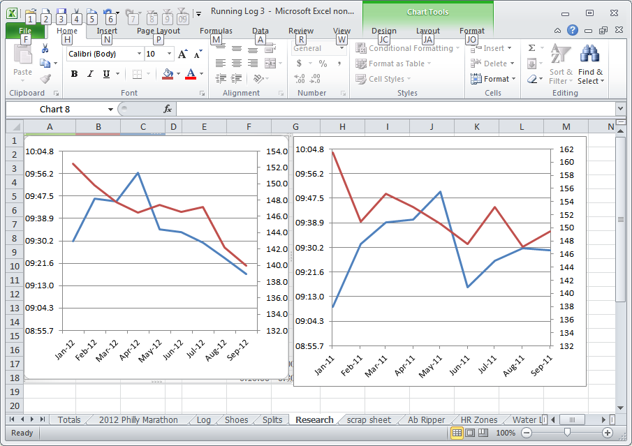Click the Format button in Cells group
The width and height of the screenshot is (632, 446).
pos(493,79)
